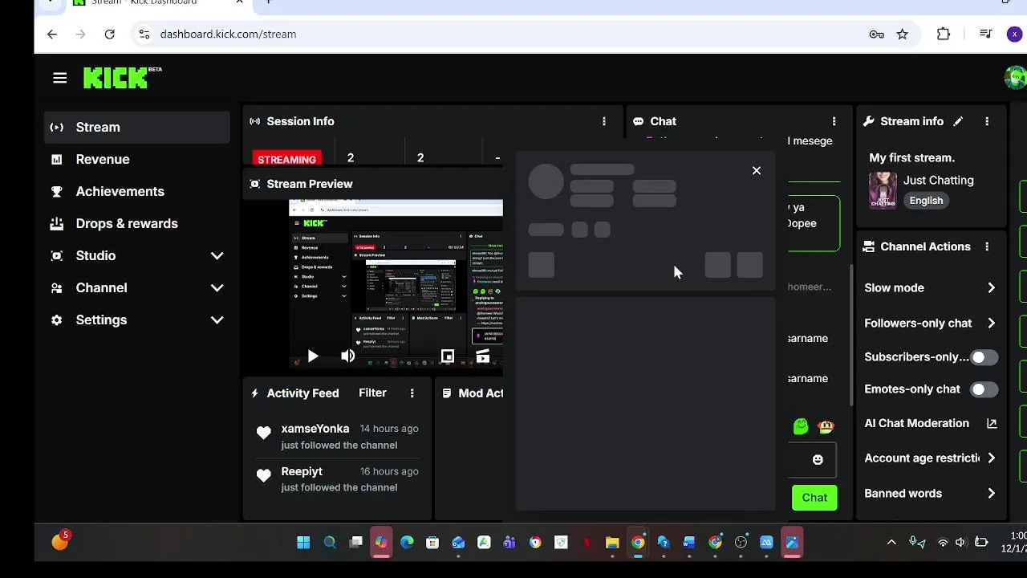Open the browser profile avatar

point(1014,34)
